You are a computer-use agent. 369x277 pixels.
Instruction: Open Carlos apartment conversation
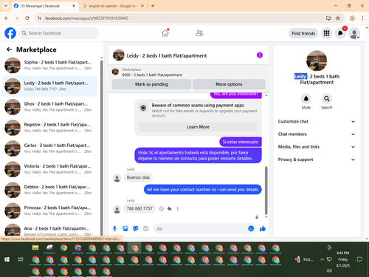click(x=49, y=148)
